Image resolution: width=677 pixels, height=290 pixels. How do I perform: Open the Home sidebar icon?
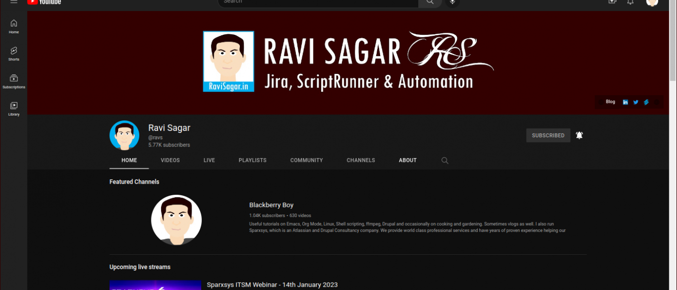coord(14,26)
